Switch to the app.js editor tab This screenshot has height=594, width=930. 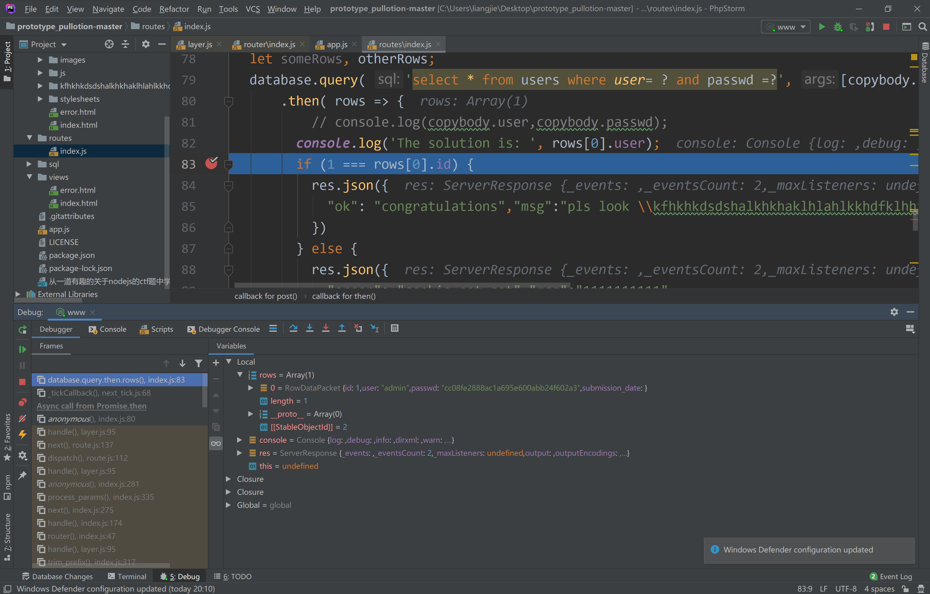click(x=336, y=44)
